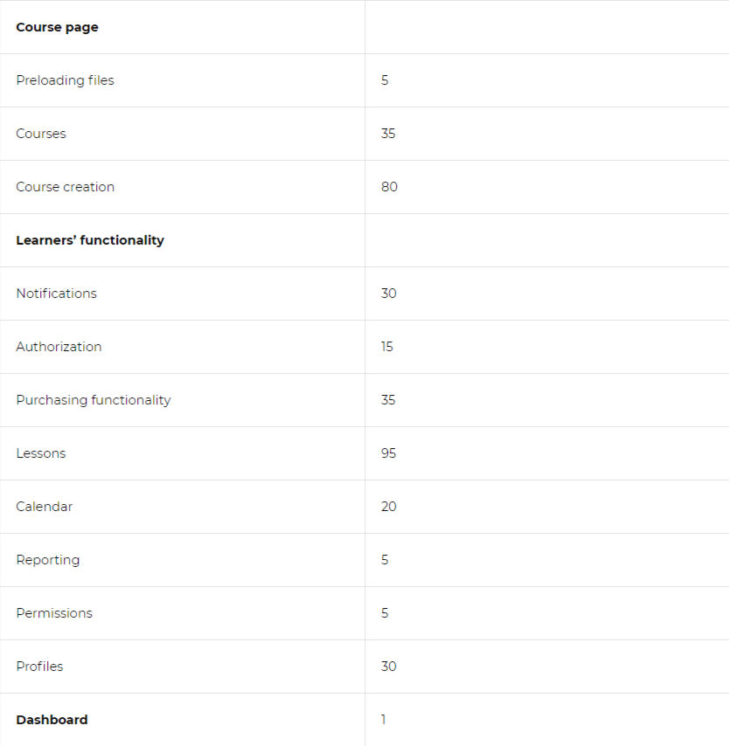The height and width of the screenshot is (746, 729).
Task: Click the value 80 for Course creation
Action: click(x=389, y=187)
